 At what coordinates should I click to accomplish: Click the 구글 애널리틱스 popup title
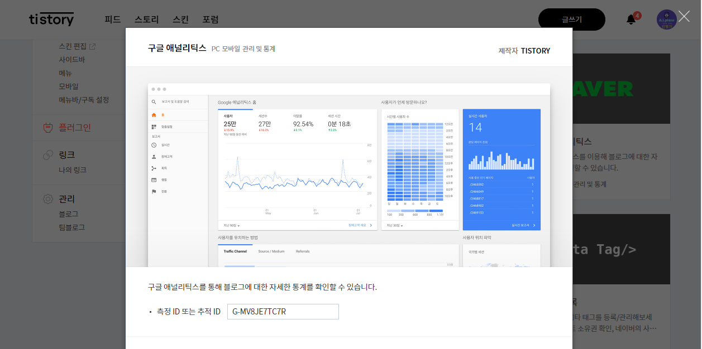(177, 49)
